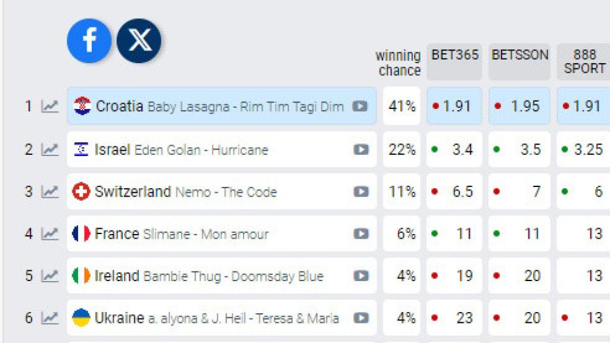
Task: Play the video for Ukraine's Teresa & Maria
Action: [x=361, y=318]
